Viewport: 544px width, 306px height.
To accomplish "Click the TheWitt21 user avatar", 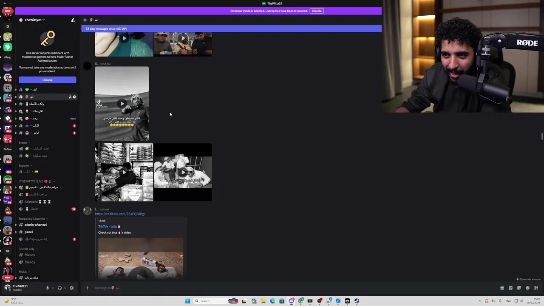I will click(x=7, y=288).
